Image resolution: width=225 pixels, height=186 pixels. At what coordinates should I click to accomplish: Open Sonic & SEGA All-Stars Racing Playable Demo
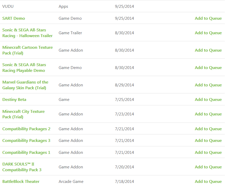(x=24, y=68)
